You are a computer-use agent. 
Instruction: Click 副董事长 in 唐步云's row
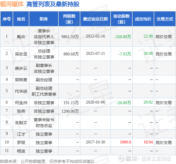[x=44, y=65]
